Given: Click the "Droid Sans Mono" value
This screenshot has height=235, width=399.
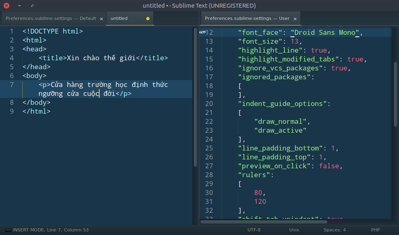Looking at the screenshot, I should pos(325,32).
